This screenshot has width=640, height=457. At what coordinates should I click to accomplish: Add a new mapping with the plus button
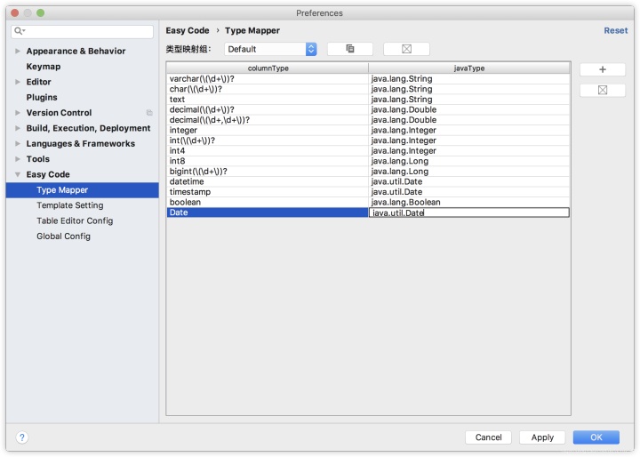(602, 69)
